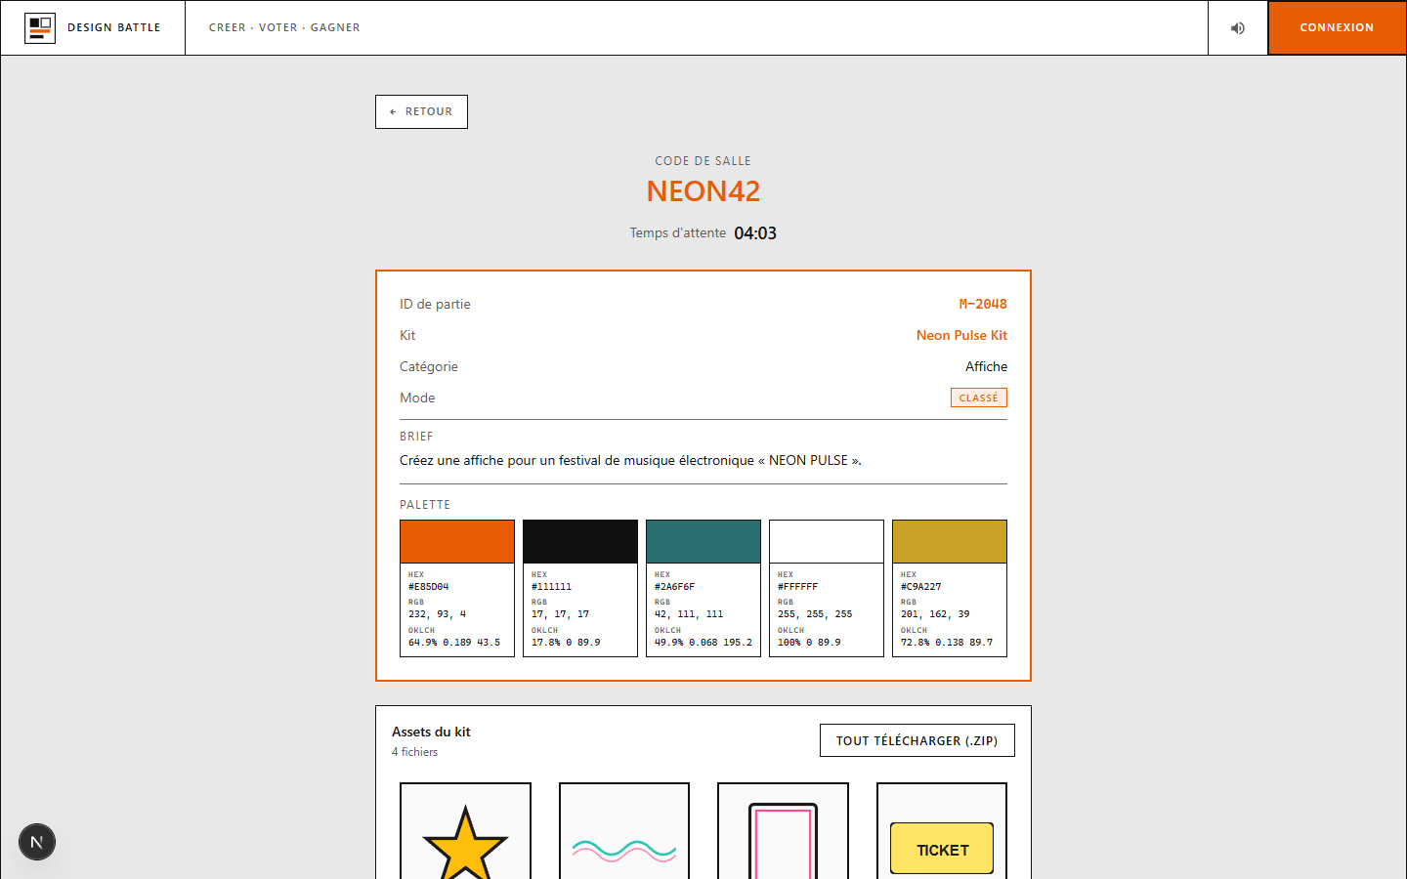Click the OKLCH value 64.9% 0.189 43.5
The width and height of the screenshot is (1407, 879).
454,643
